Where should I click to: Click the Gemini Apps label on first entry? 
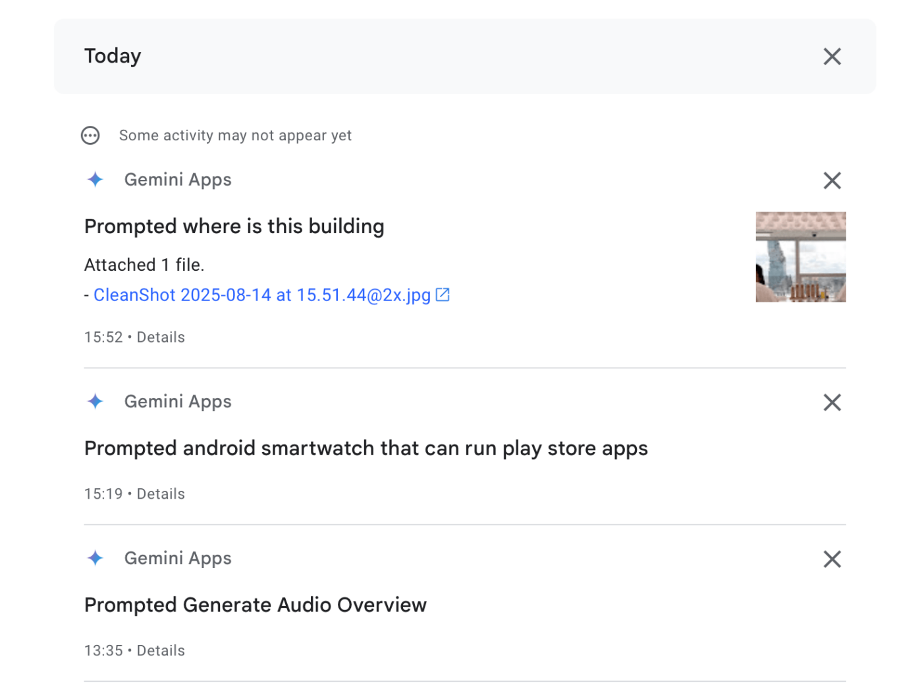coord(178,179)
